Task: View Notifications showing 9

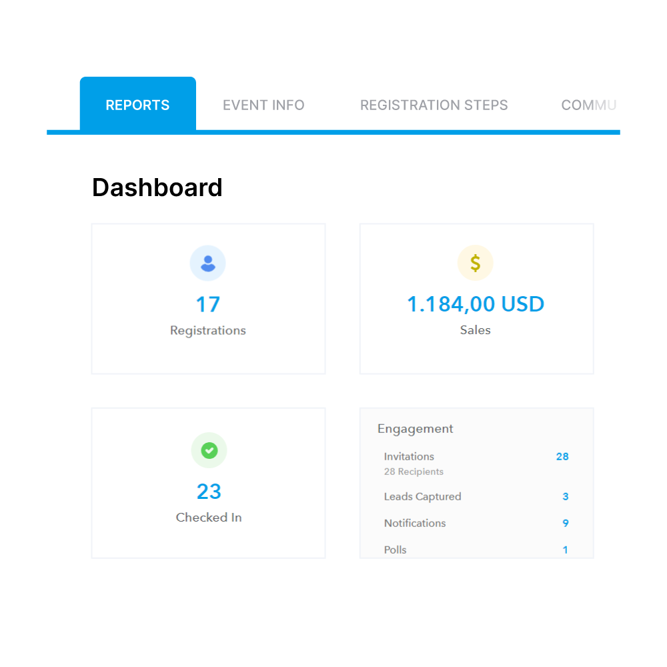Action: pos(415,523)
